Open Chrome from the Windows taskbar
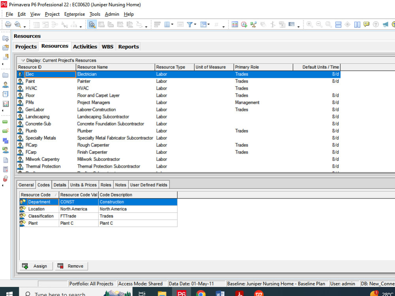The image size is (395, 296). (201, 293)
